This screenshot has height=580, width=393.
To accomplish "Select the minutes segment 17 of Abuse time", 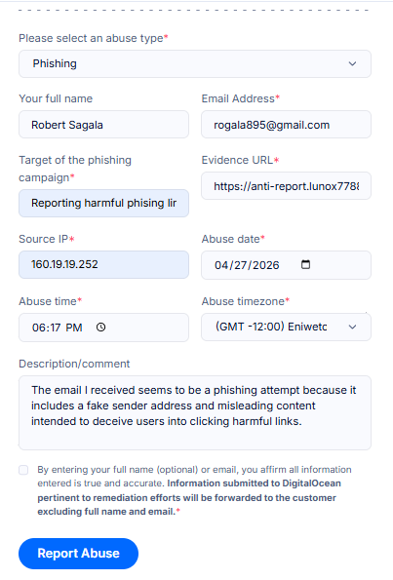I will tap(55, 328).
